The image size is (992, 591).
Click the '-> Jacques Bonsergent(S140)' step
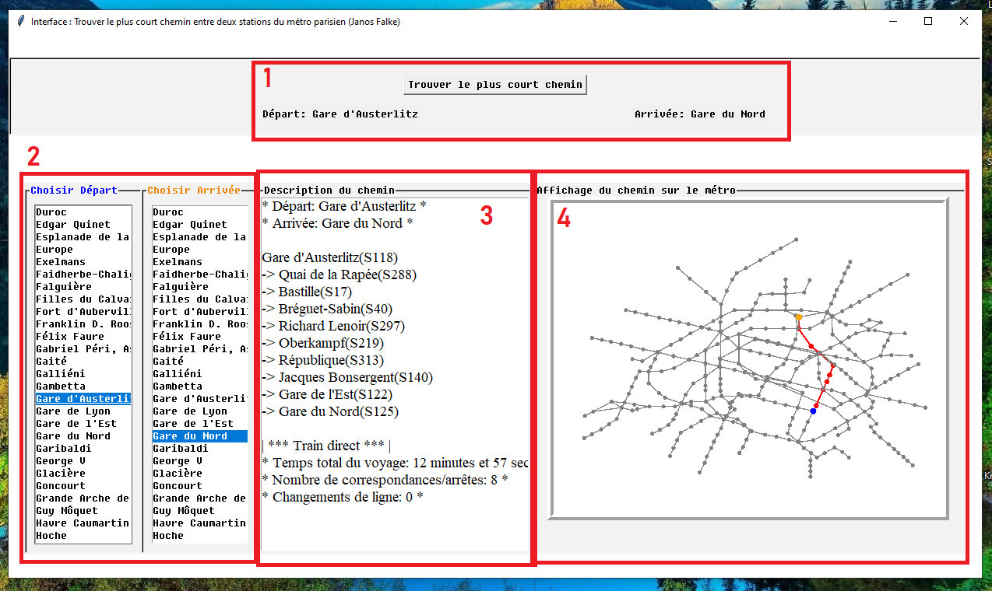click(347, 377)
